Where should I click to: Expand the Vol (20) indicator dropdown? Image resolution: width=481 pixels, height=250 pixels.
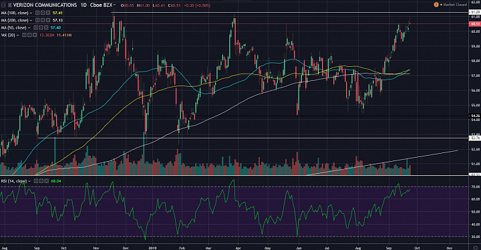18,35
